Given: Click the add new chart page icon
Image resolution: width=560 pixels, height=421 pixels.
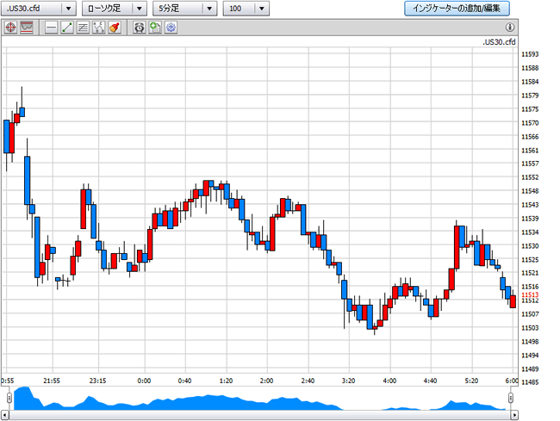Looking at the screenshot, I should 155,28.
